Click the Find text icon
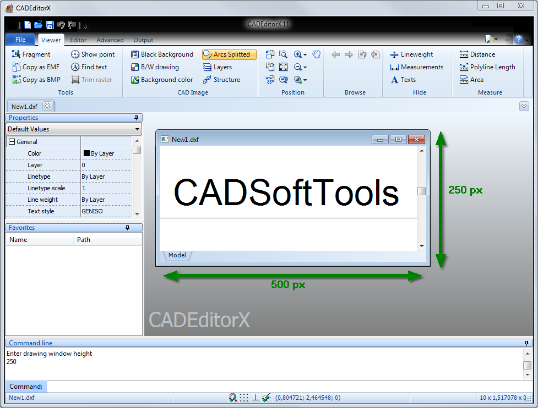The height and width of the screenshot is (408, 538). [x=75, y=67]
